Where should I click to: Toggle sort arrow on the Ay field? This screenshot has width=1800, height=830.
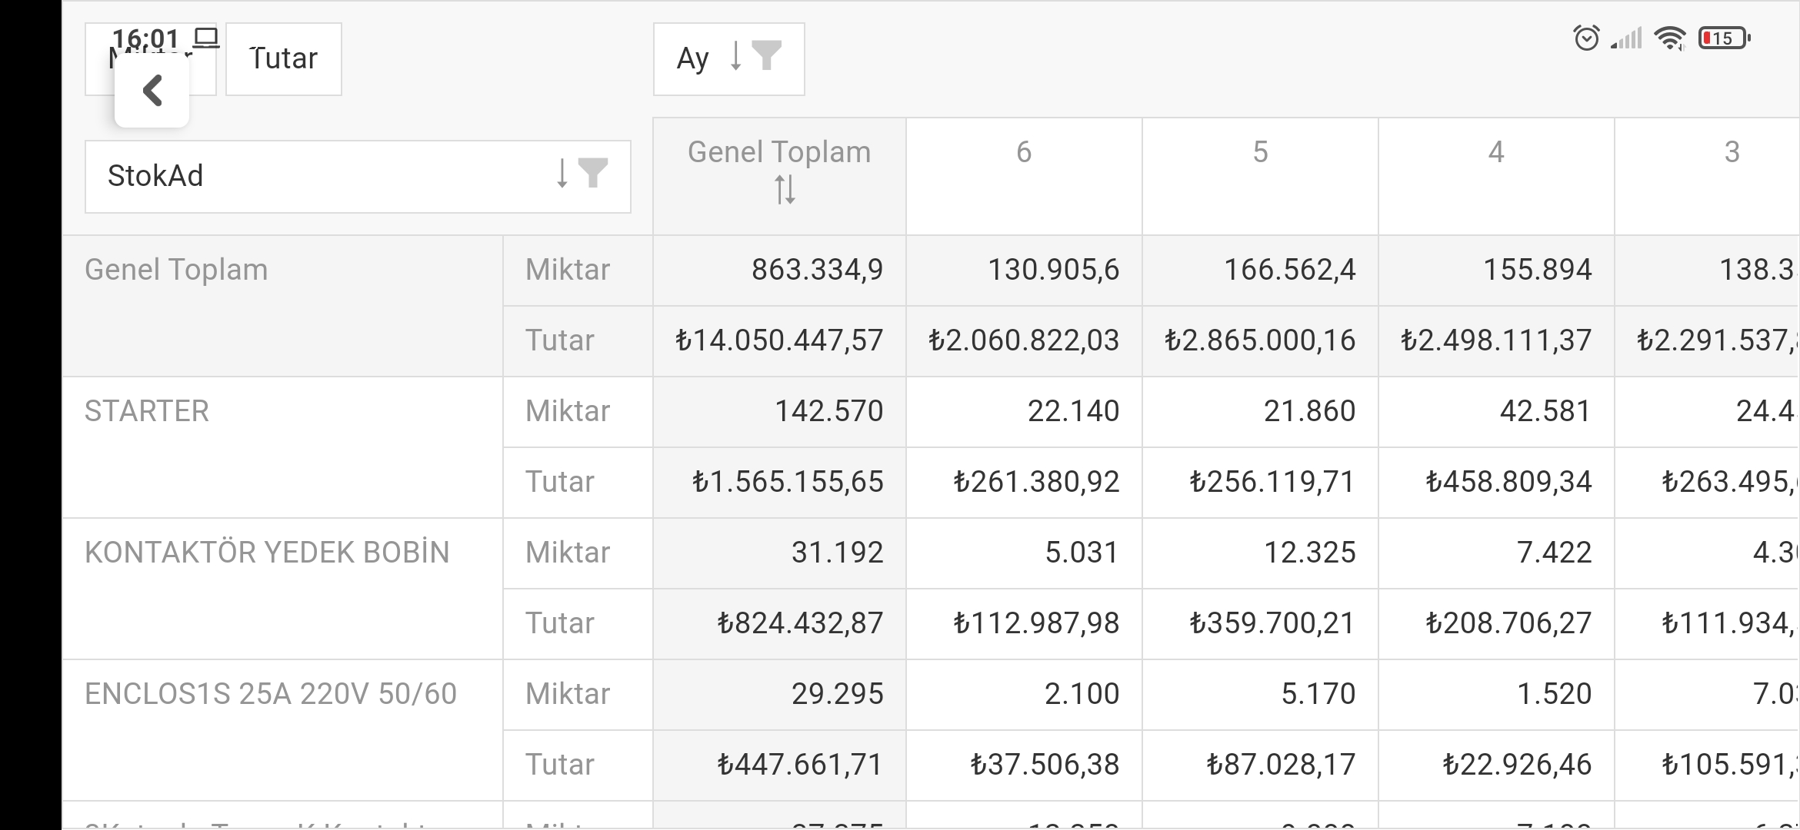735,55
